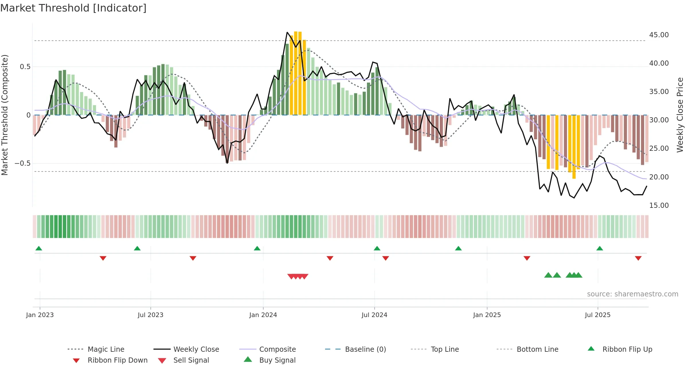The image size is (688, 387).
Task: Click the Ribbon Flip Up marker at Jul 2025
Action: click(600, 248)
